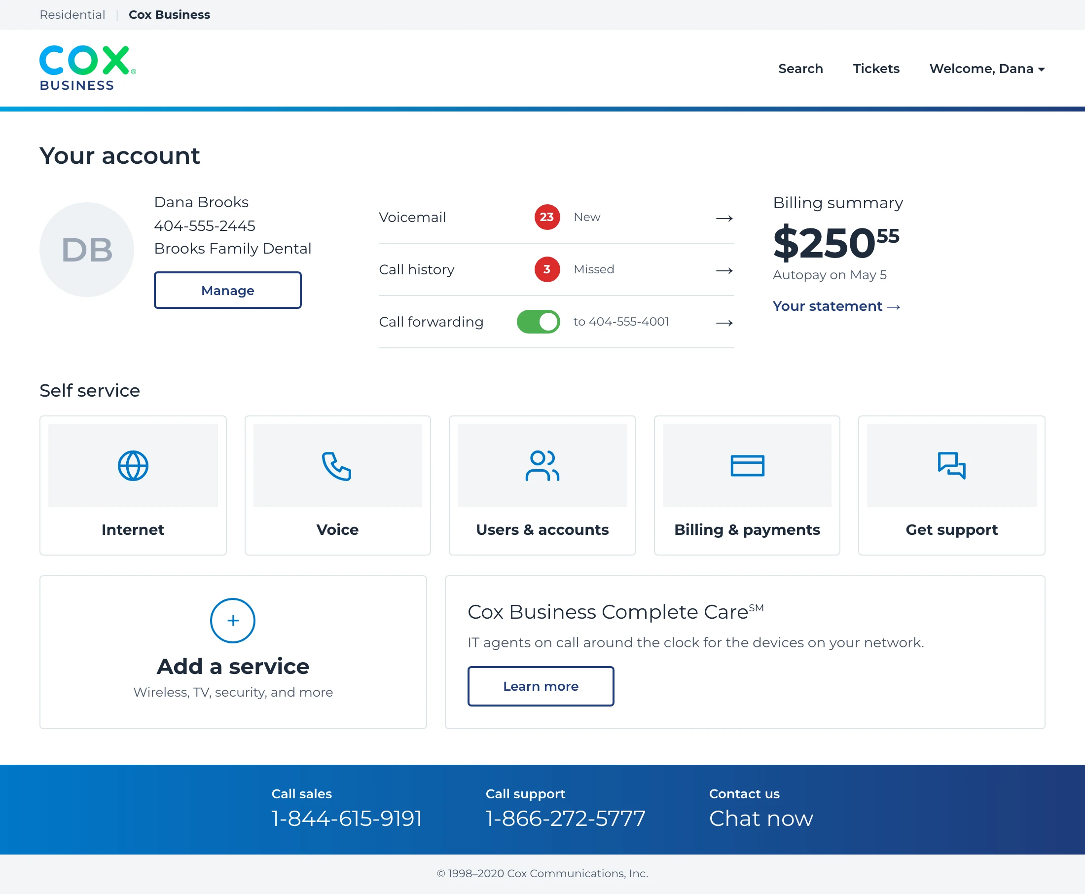Screen dimensions: 1085x894
Task: Click the arrow on the Call forwarding row
Action: 724,323
